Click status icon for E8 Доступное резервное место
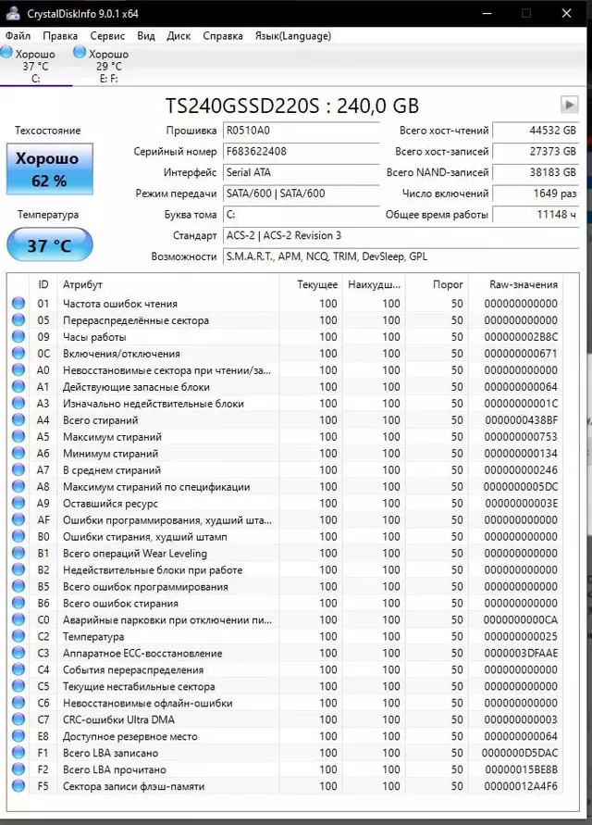The width and height of the screenshot is (592, 825). point(18,736)
